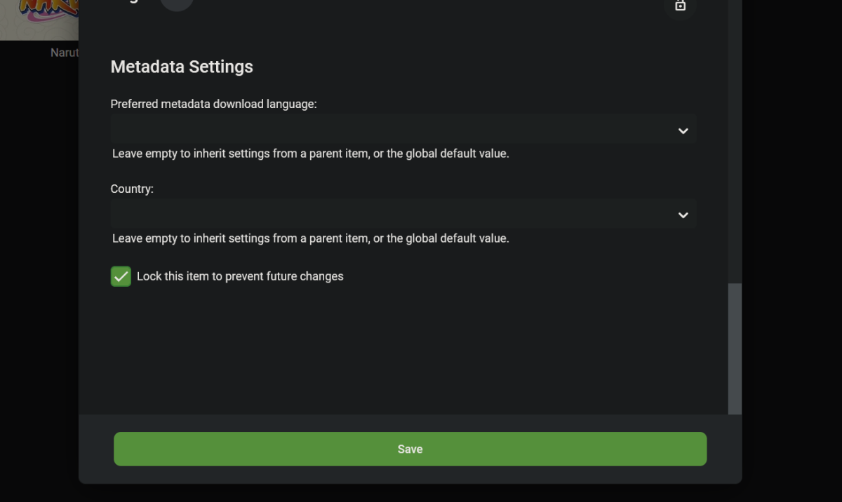This screenshot has height=502, width=842.
Task: Uncheck Lock this item to prevent future changes
Action: coord(121,276)
